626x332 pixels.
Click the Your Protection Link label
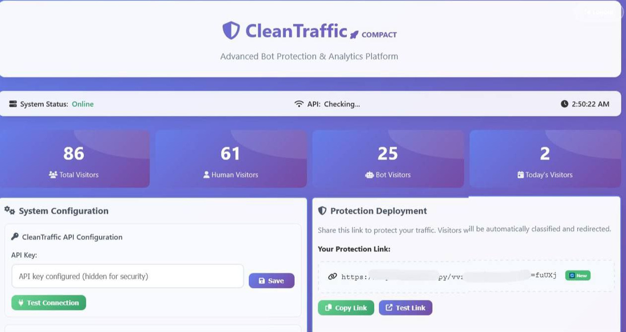(x=354, y=249)
